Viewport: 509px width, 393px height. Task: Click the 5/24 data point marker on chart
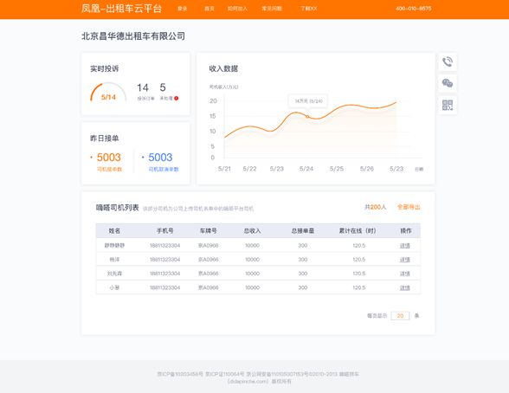307,116
